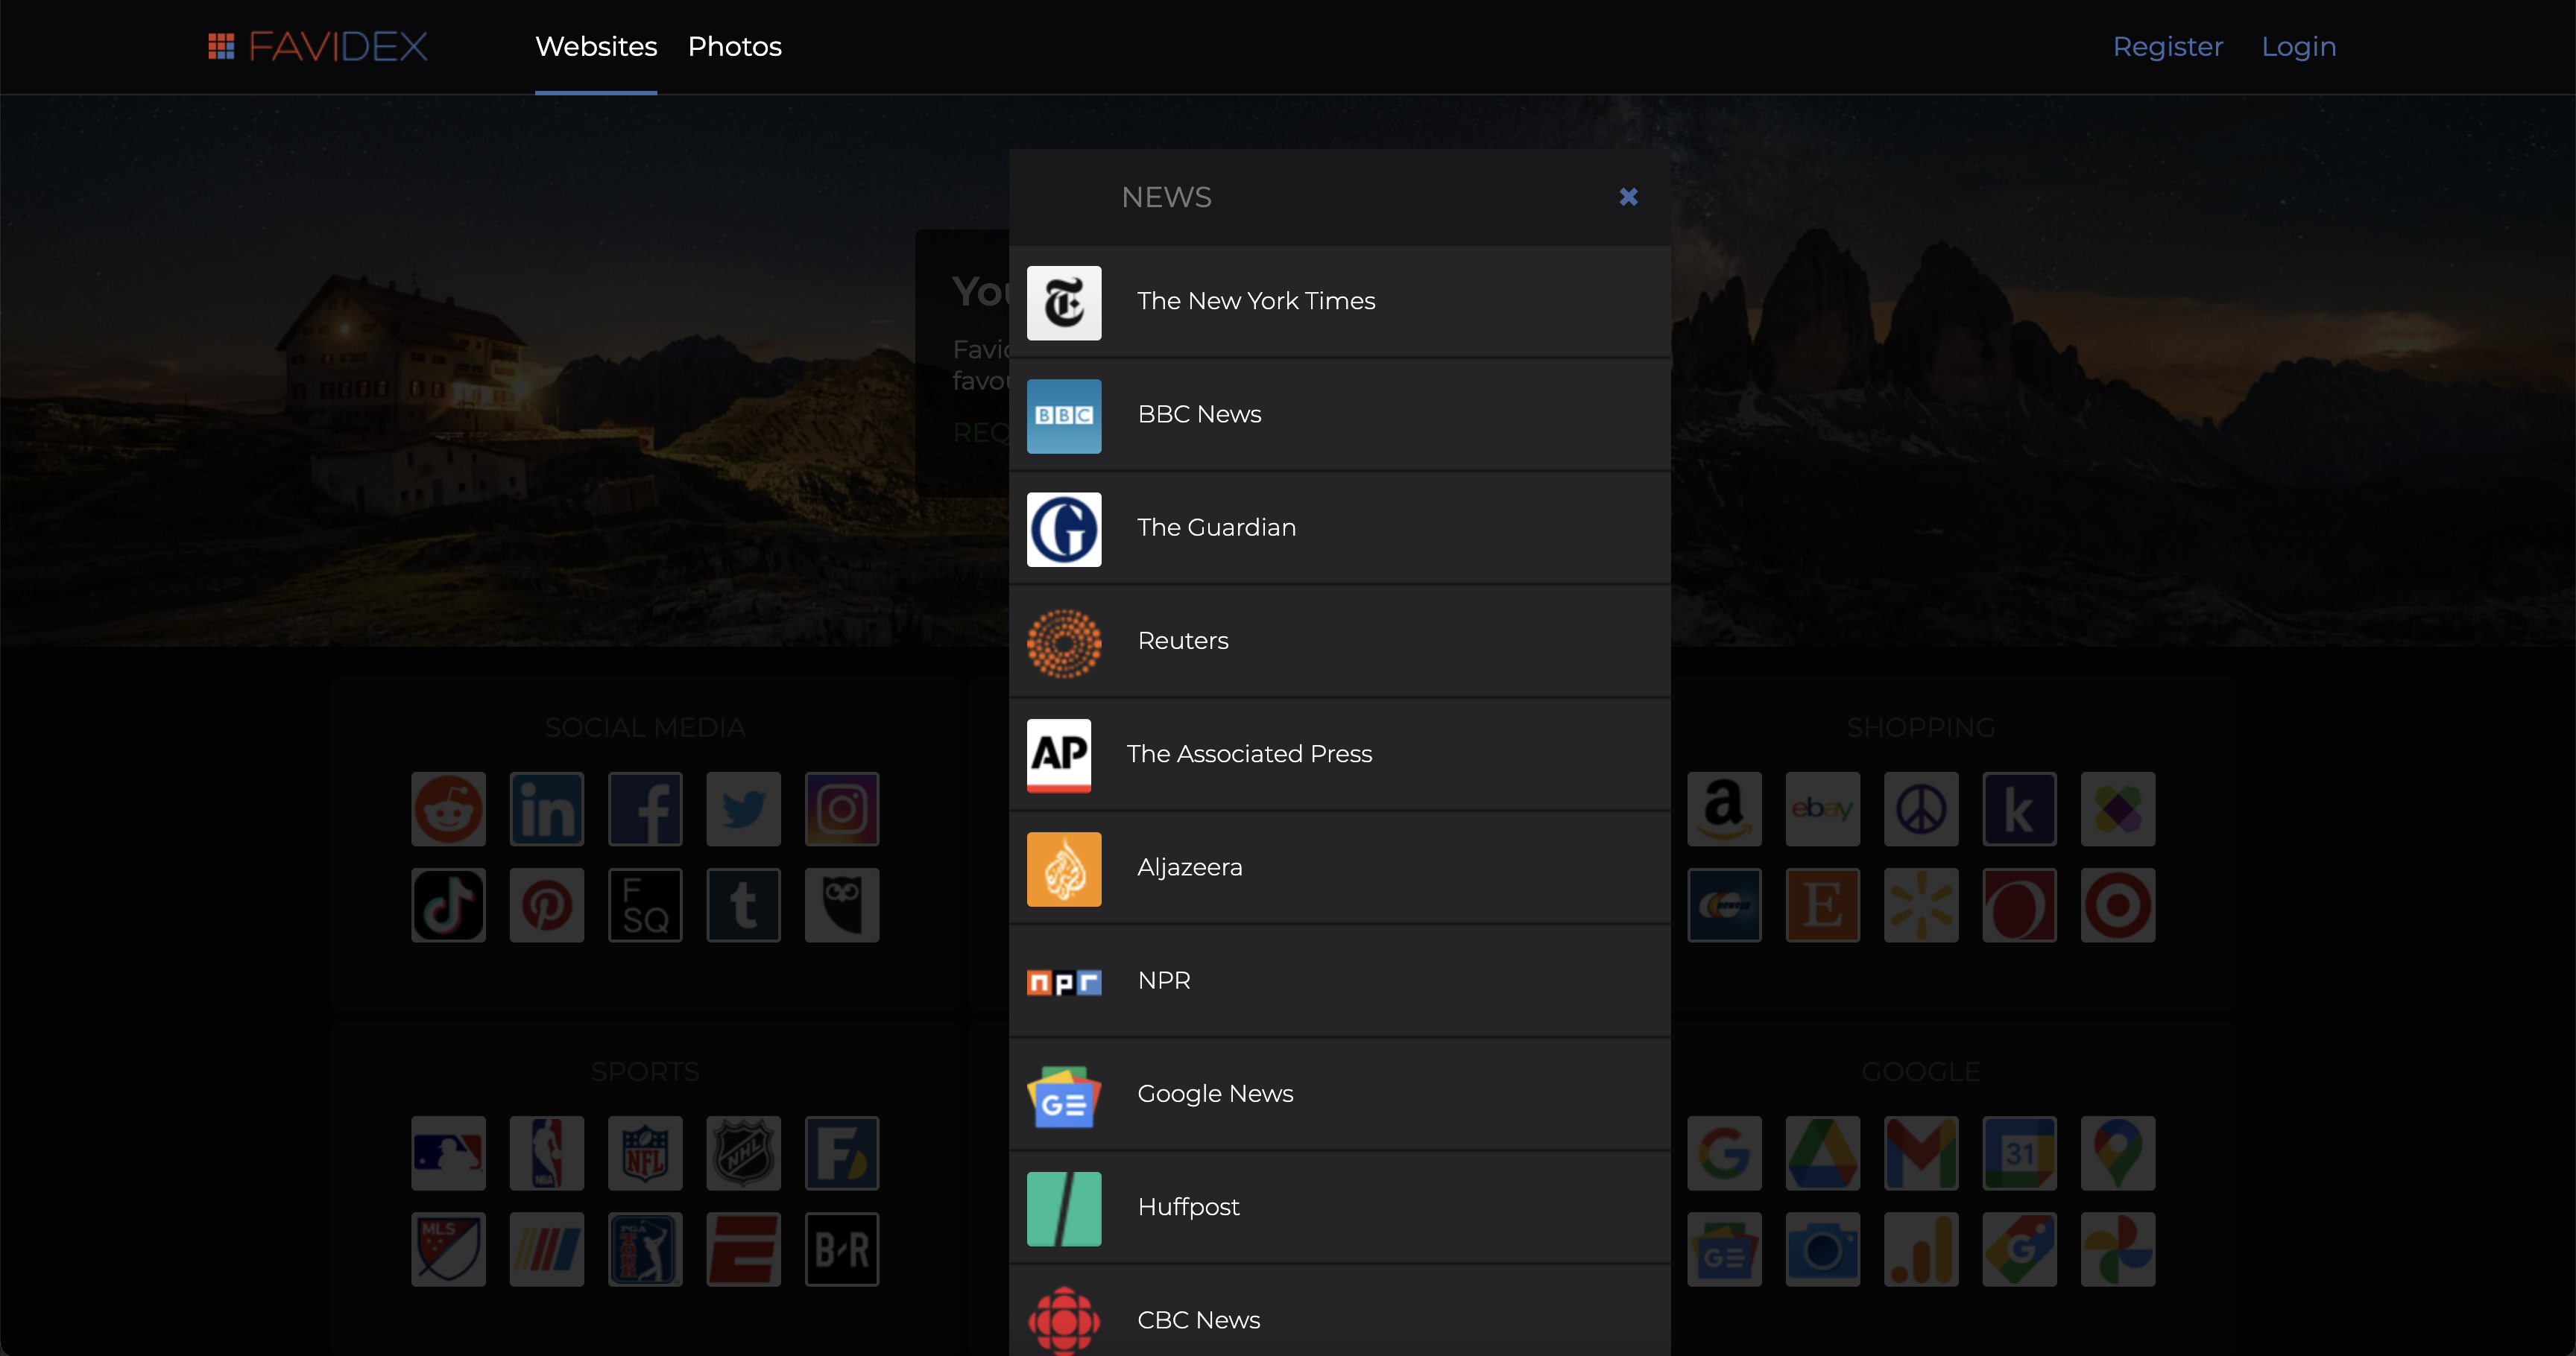
Task: Open the Reuters orange dotted icon
Action: [1063, 642]
